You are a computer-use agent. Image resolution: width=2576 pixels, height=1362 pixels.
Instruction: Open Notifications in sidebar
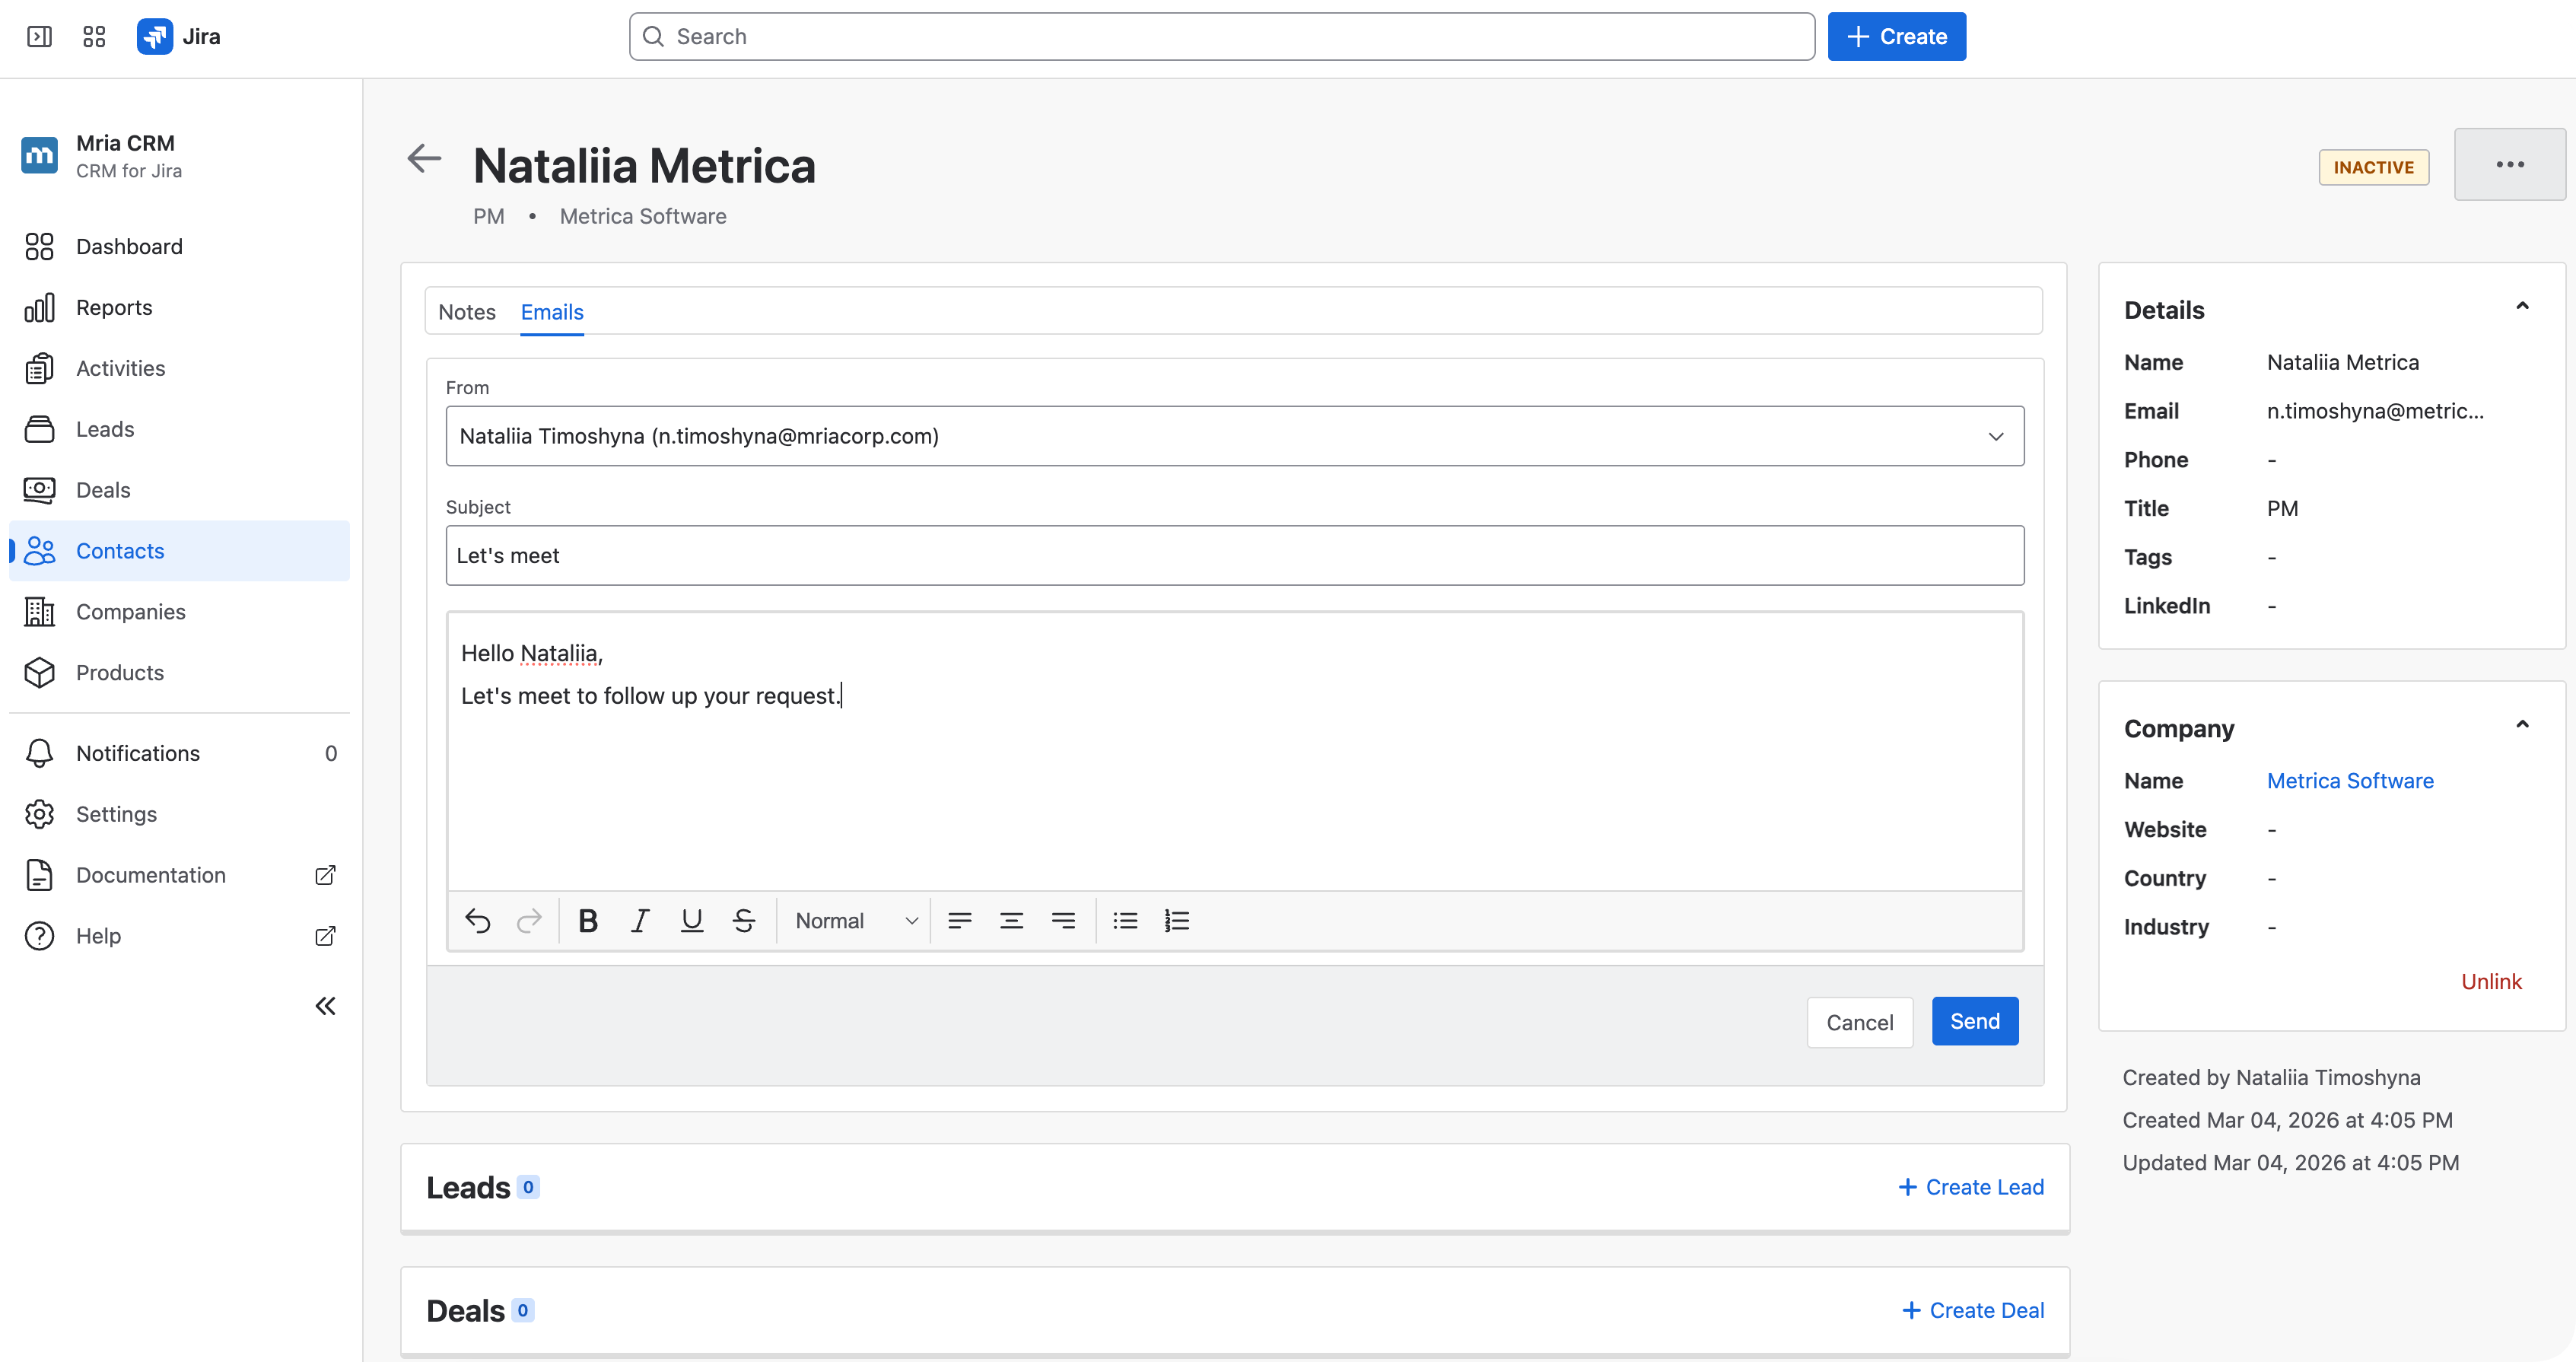tap(180, 754)
